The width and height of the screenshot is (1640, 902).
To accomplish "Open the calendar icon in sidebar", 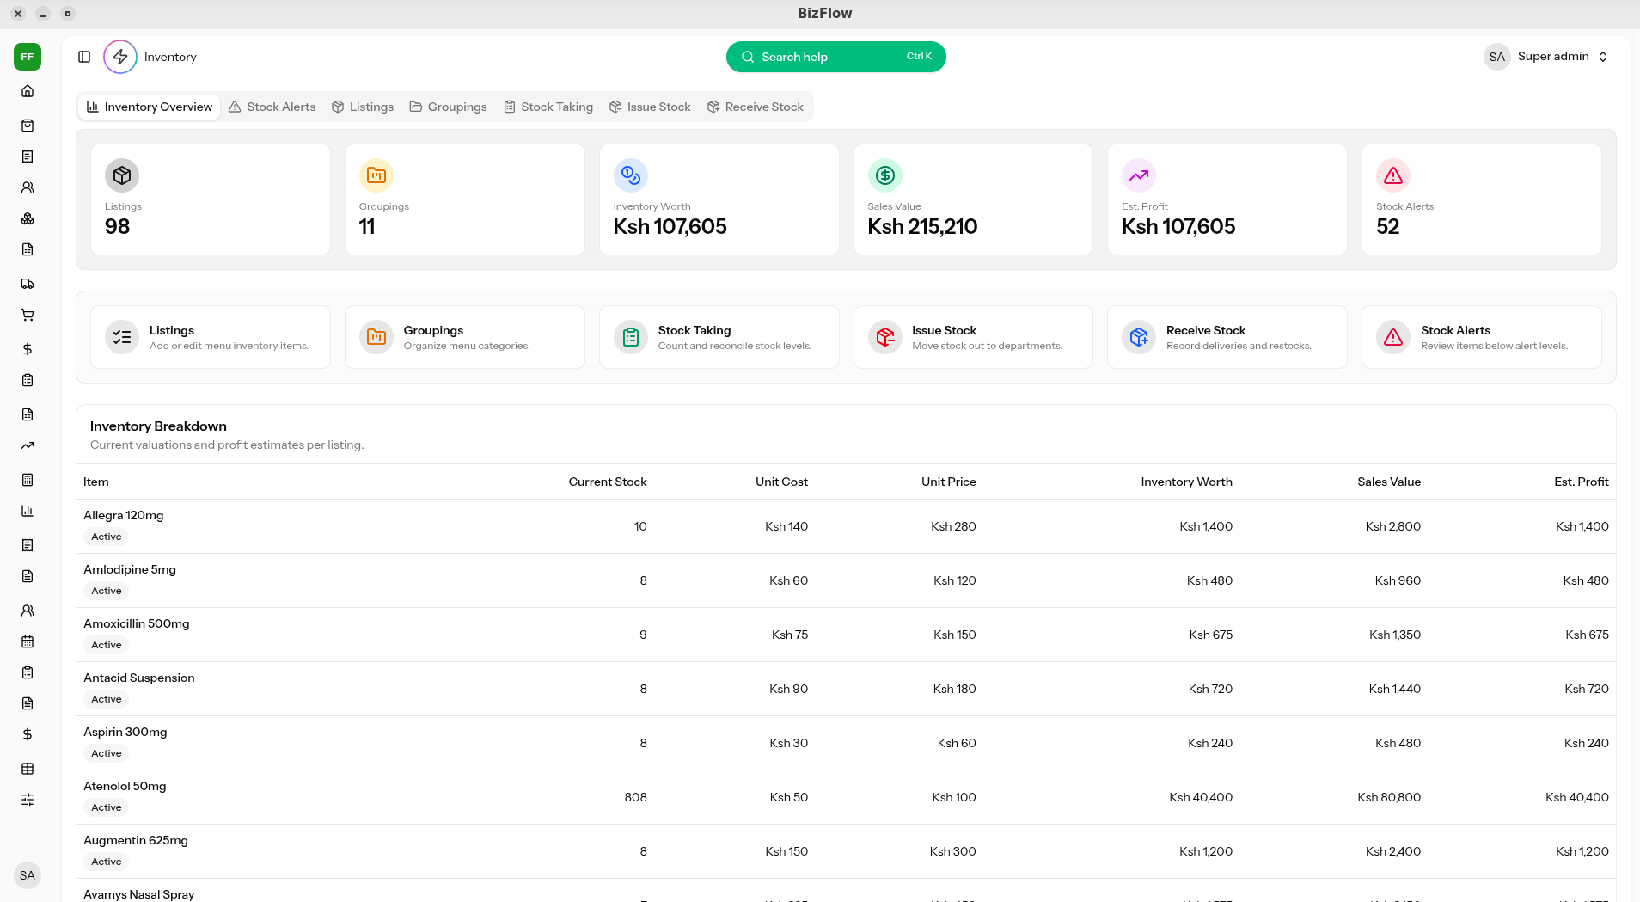I will click(x=28, y=641).
